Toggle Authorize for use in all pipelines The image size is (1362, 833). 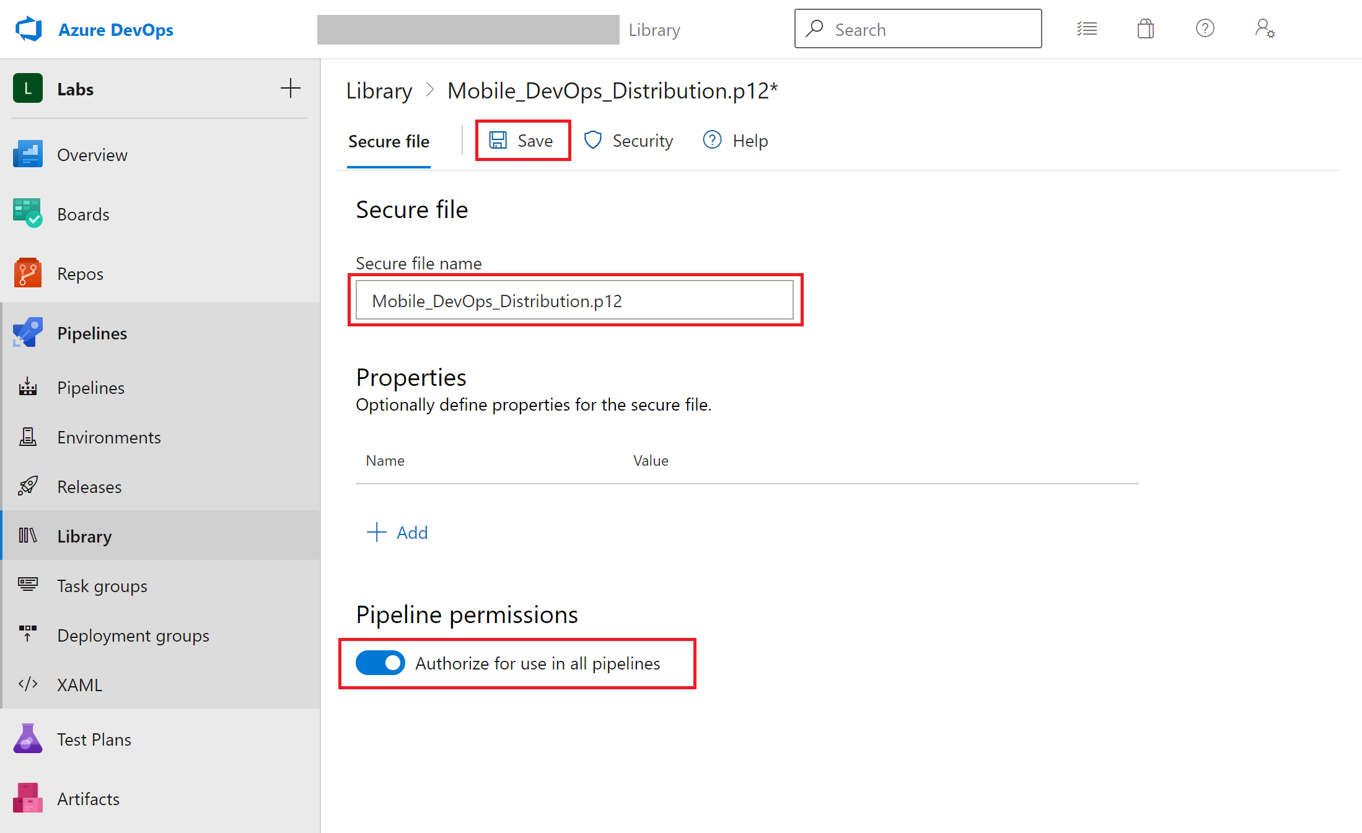point(380,663)
